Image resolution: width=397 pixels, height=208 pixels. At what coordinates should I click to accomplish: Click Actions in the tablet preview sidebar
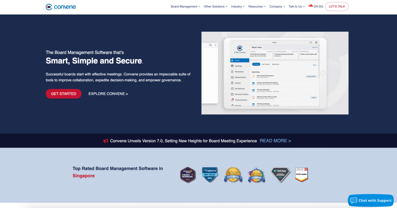(238, 83)
